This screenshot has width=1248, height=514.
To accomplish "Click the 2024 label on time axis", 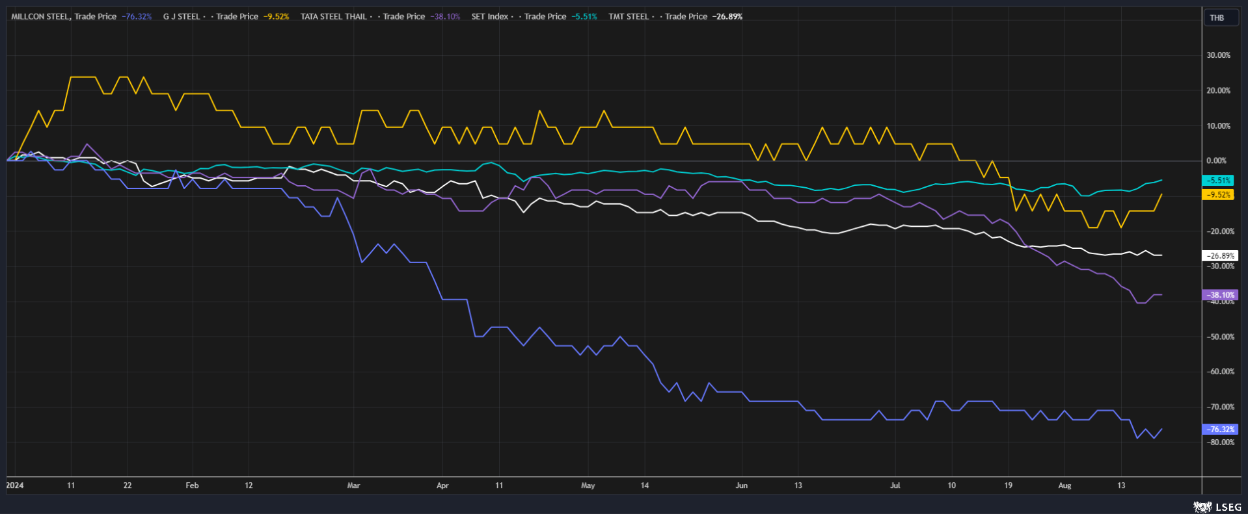I will point(15,486).
